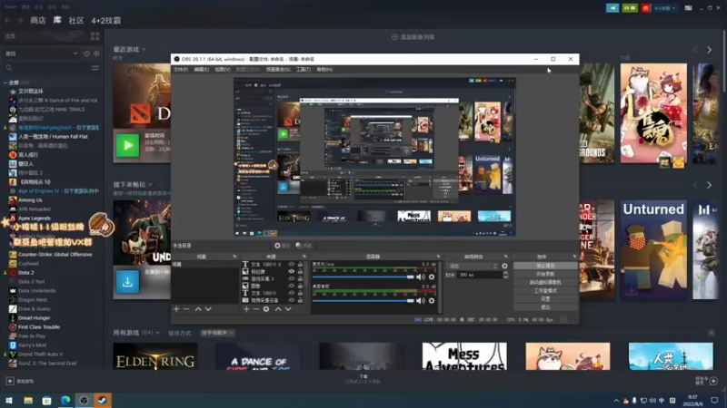727x408 pixels.
Task: Move scene down in scenes panel
Action: [208, 309]
